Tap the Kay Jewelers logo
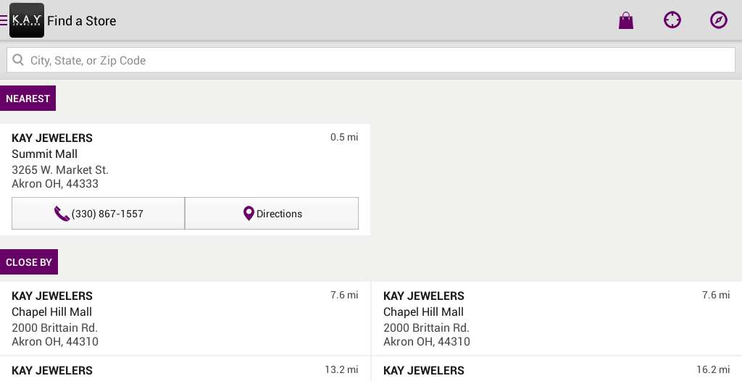742x381 pixels. point(27,20)
